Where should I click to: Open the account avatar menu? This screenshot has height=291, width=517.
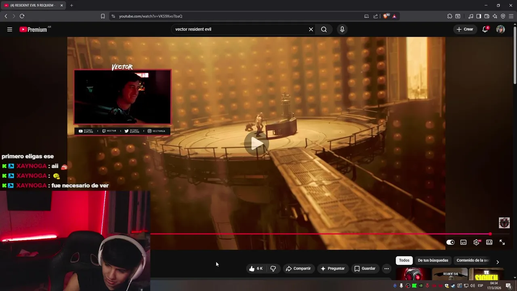coord(500,29)
